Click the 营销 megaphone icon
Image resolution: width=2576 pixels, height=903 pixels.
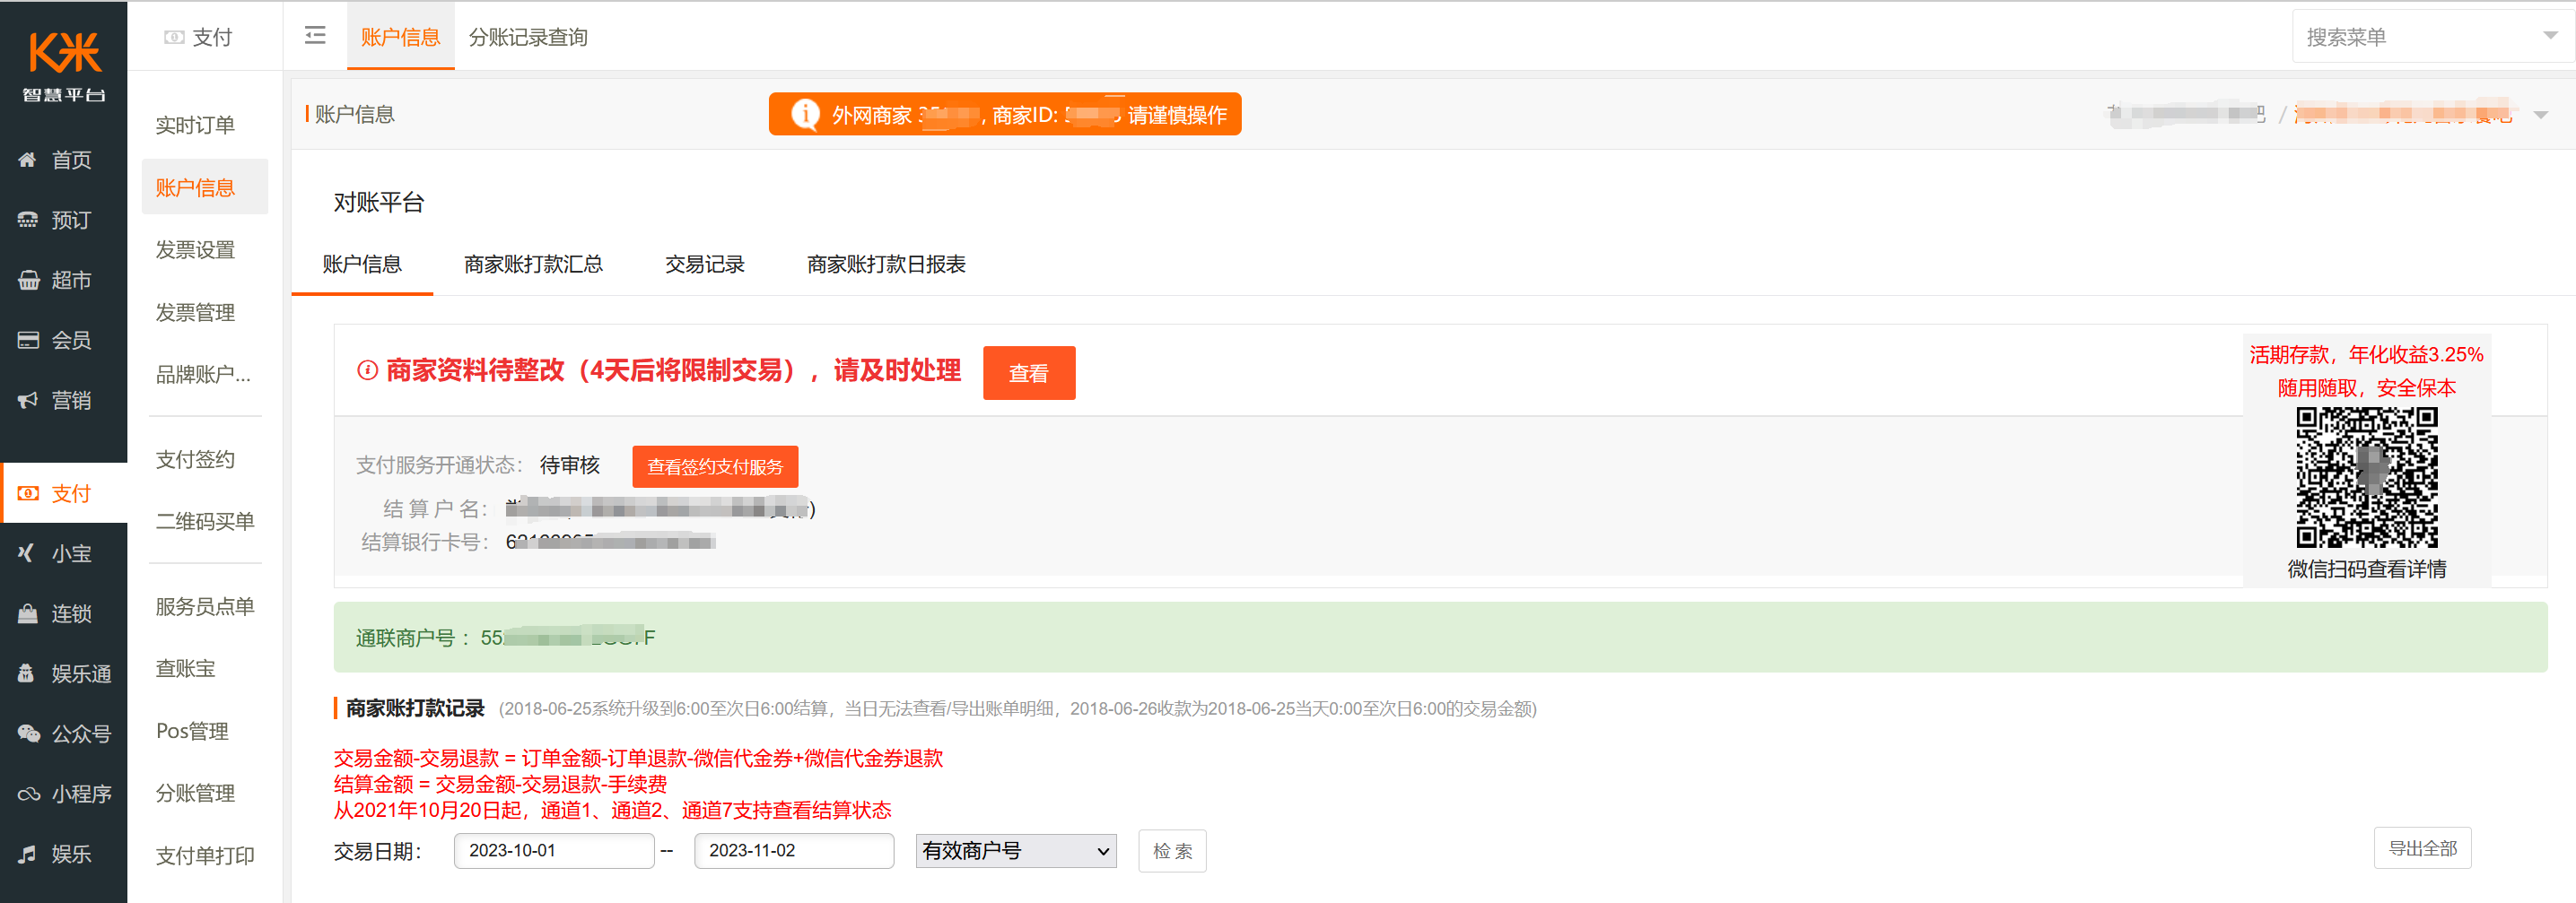27,400
